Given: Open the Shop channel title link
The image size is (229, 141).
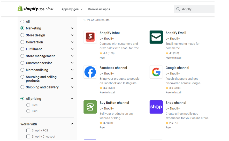Looking at the screenshot, I should 176,103.
